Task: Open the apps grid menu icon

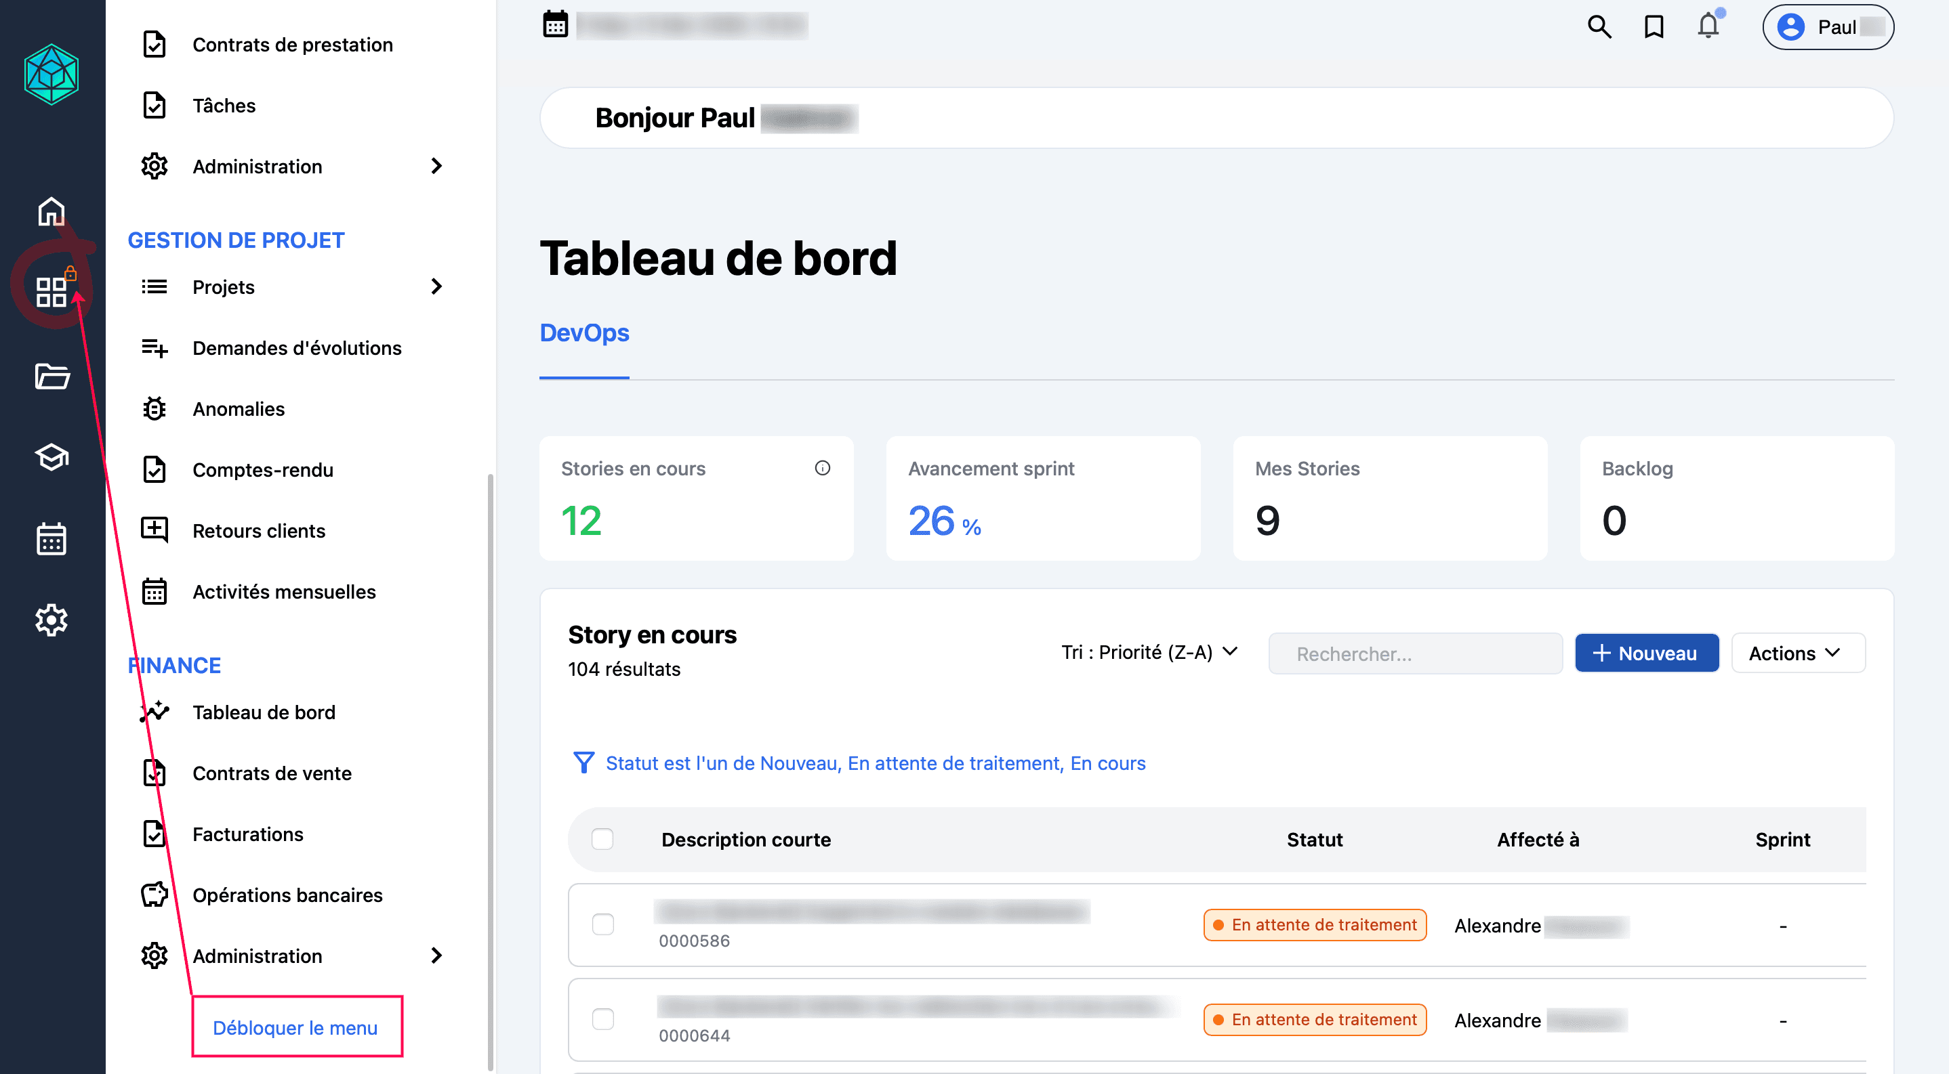Action: (x=52, y=291)
